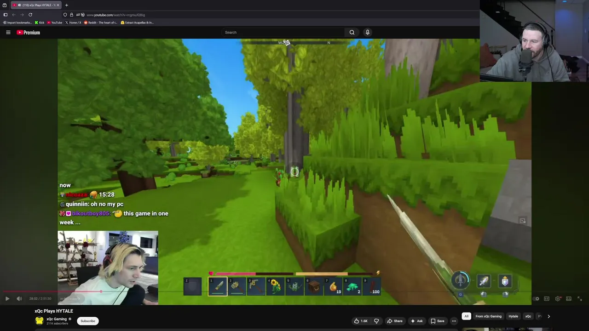The height and width of the screenshot is (331, 589).
Task: Toggle the browser sidebar panel
Action: click(6, 15)
